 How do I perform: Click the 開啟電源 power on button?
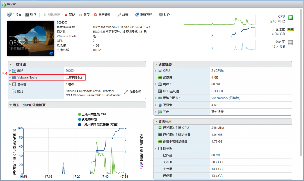point(52,15)
